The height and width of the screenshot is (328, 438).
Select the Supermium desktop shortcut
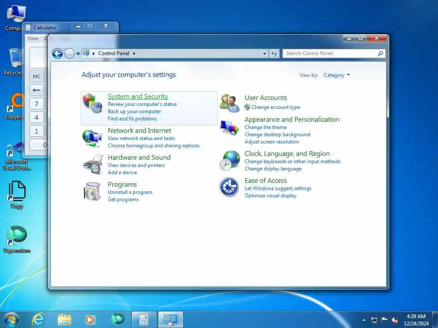[x=17, y=239]
